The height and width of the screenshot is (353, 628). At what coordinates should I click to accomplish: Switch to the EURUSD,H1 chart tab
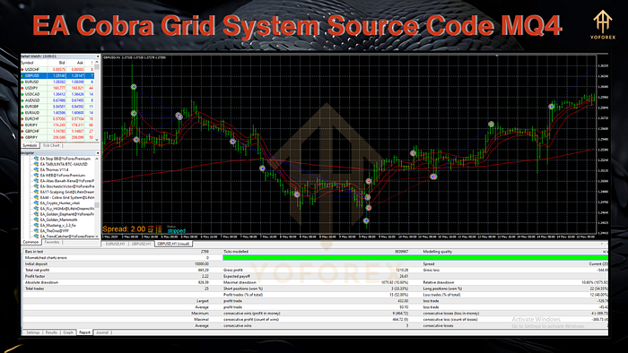[x=115, y=244]
